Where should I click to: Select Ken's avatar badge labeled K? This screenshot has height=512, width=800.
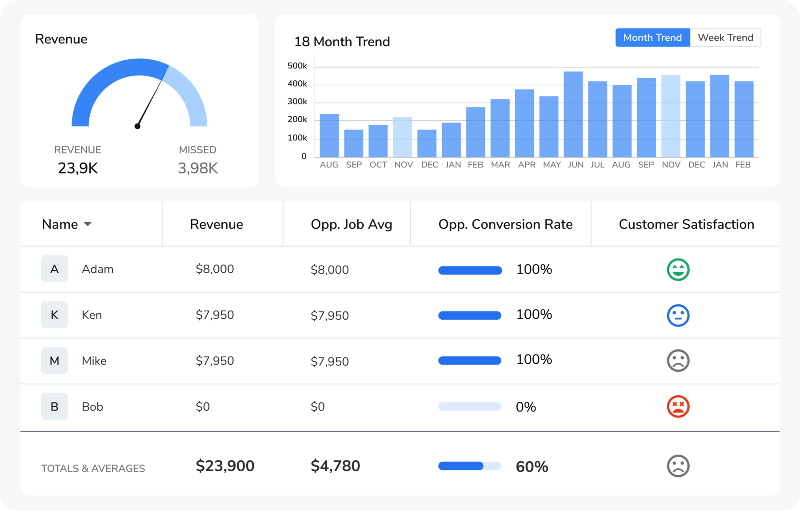click(x=54, y=315)
